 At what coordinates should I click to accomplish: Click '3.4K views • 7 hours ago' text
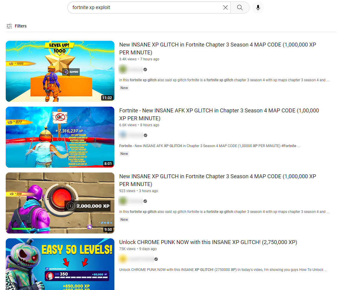[139, 59]
